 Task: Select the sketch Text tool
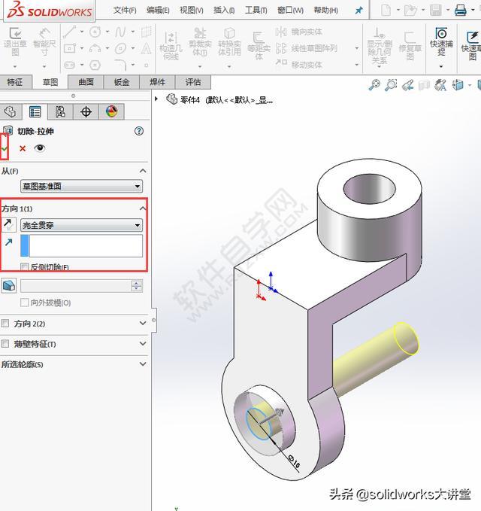click(146, 48)
